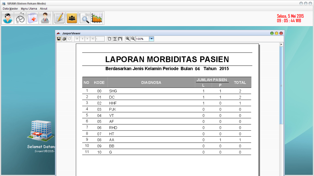314x176 pixels.
Task: Go to first page in JasperViewer
Action: click(77, 39)
